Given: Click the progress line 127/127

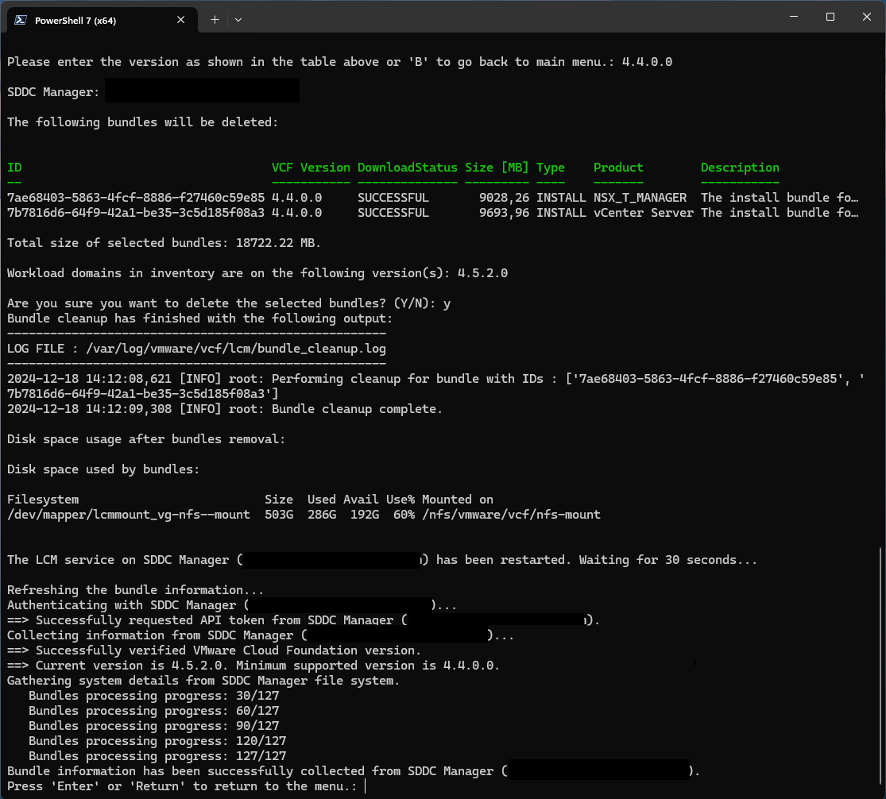Looking at the screenshot, I should (x=157, y=756).
